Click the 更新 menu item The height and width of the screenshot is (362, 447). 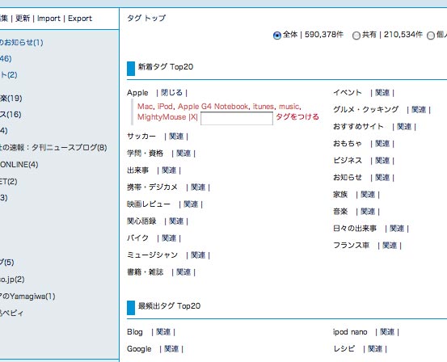[23, 19]
